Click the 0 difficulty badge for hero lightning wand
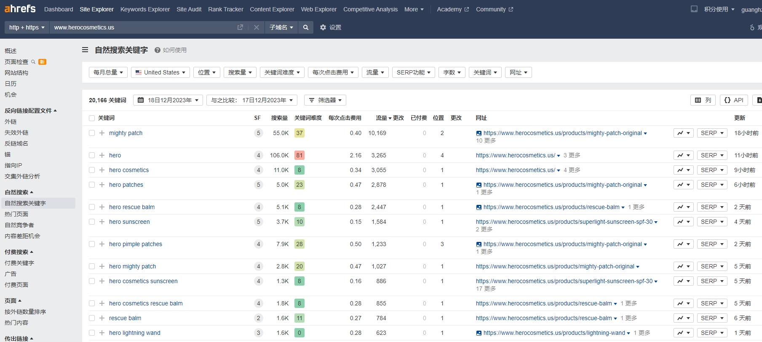Image resolution: width=762 pixels, height=342 pixels. coord(299,333)
